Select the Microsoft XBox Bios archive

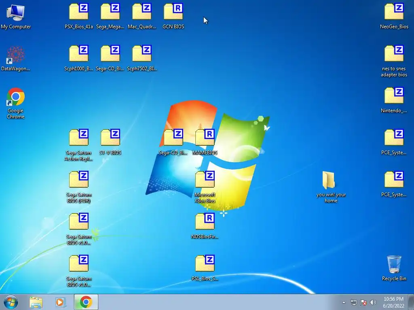click(x=205, y=187)
